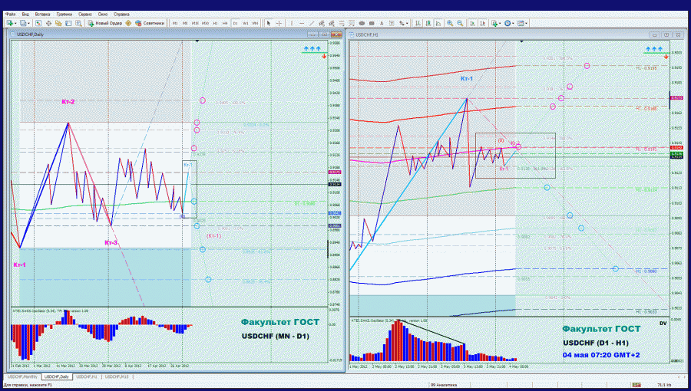Open the MetaEditor icon
Screen dimensions: 691x391
(x=128, y=23)
